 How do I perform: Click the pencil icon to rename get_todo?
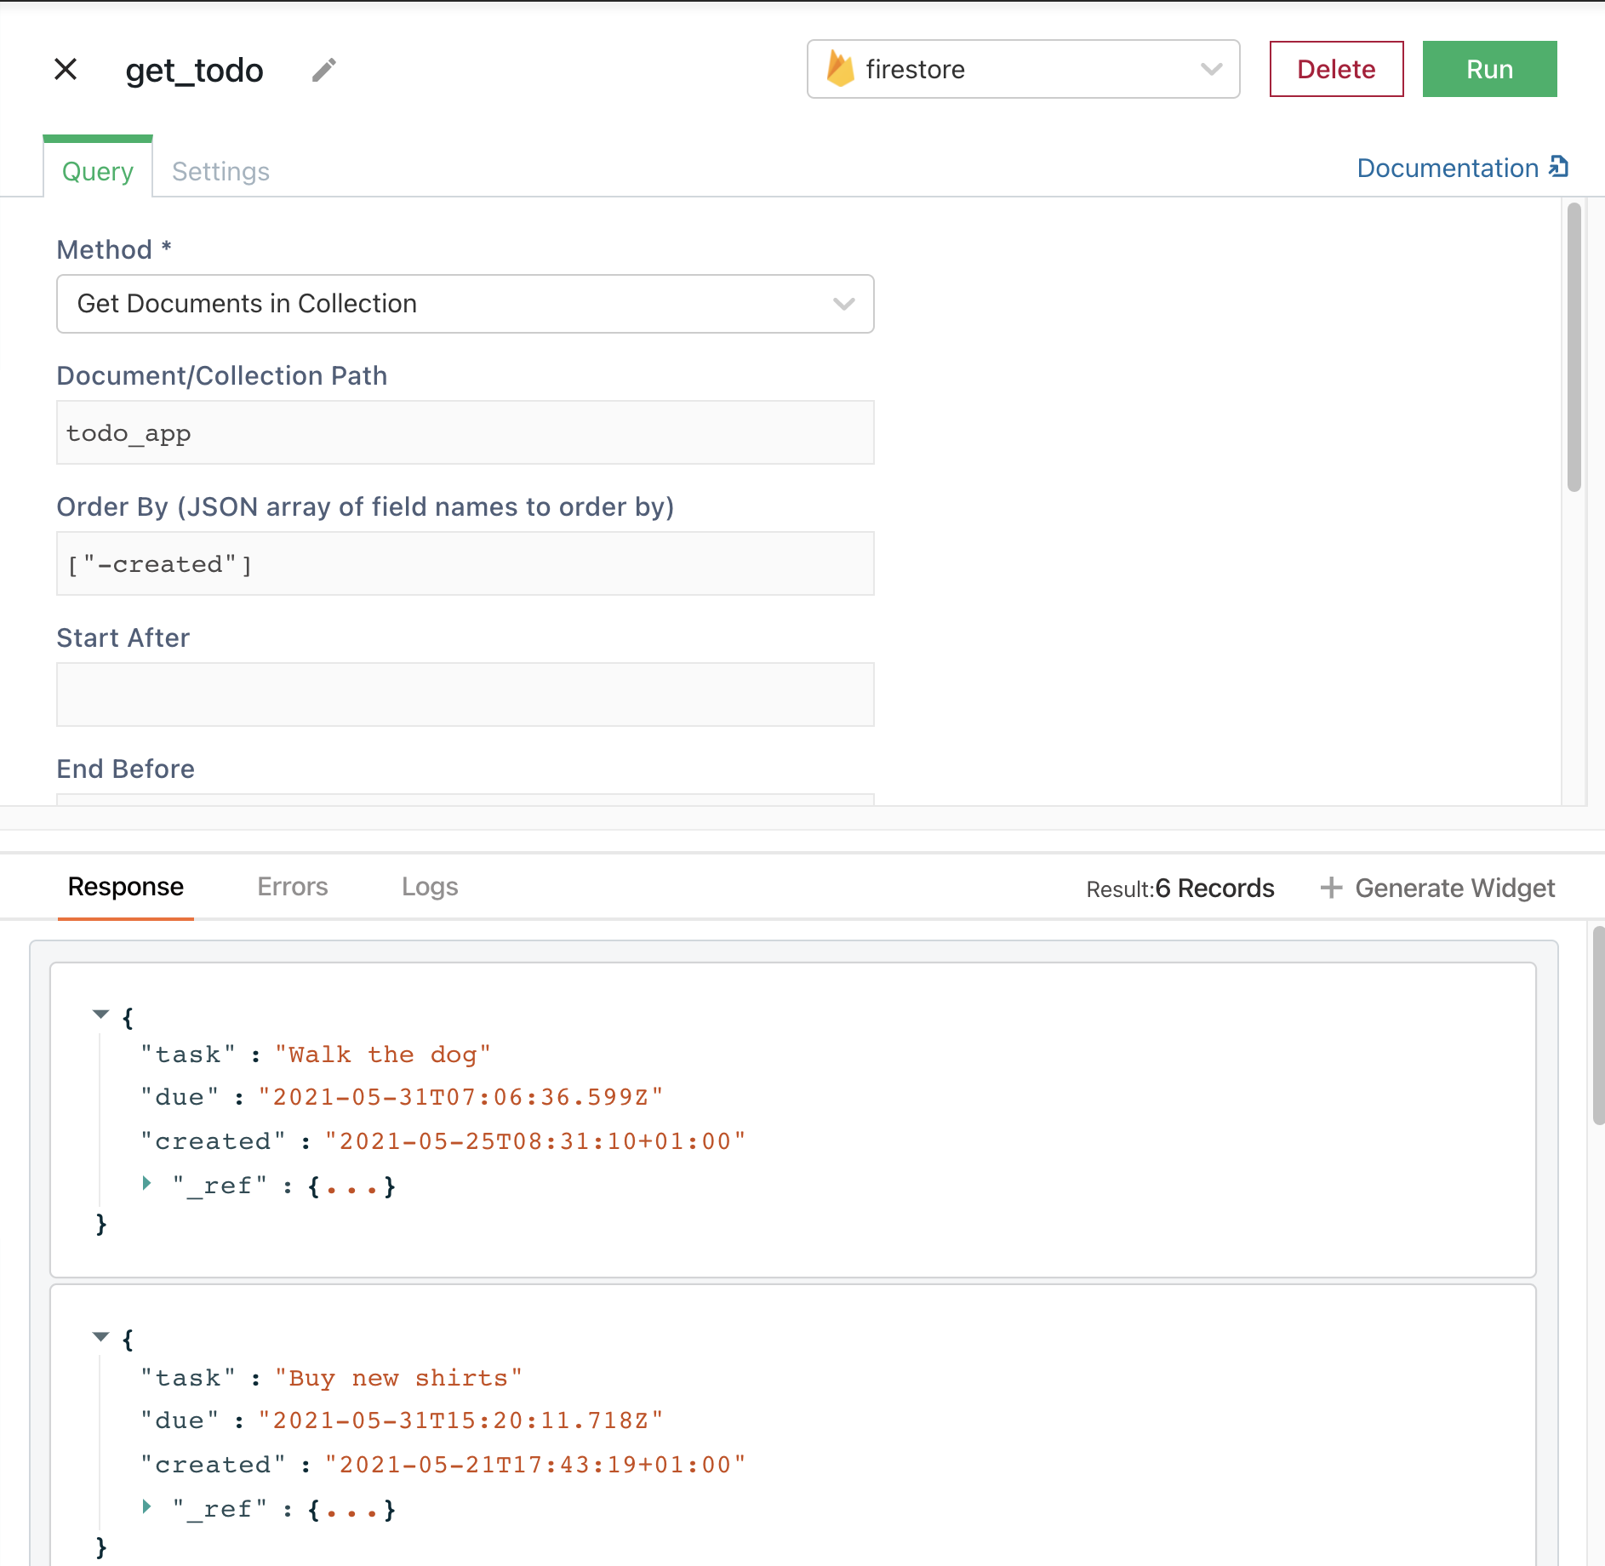(x=323, y=70)
